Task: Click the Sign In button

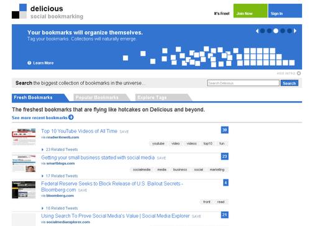Action: coord(285,11)
